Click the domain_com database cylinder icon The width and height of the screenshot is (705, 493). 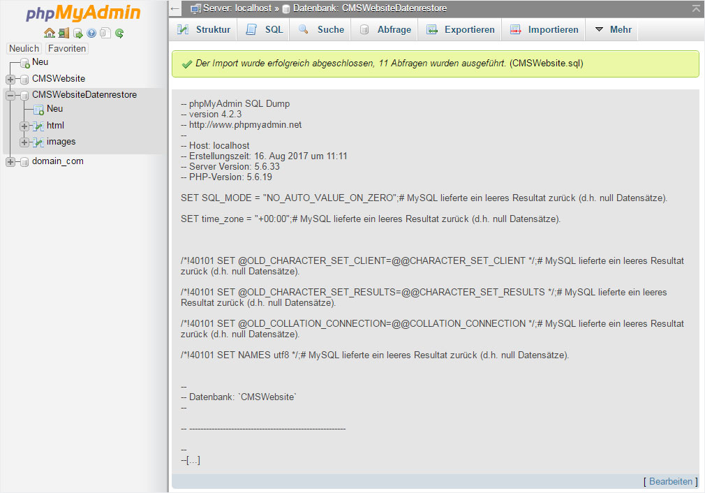24,162
